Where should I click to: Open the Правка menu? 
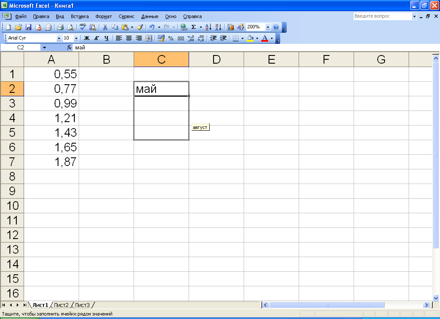(41, 16)
